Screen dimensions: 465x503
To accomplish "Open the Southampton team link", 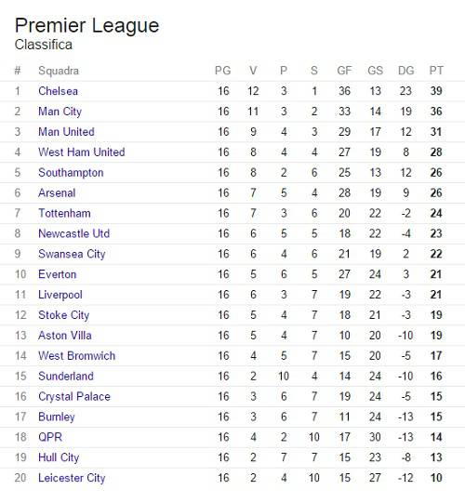I will click(x=71, y=173).
